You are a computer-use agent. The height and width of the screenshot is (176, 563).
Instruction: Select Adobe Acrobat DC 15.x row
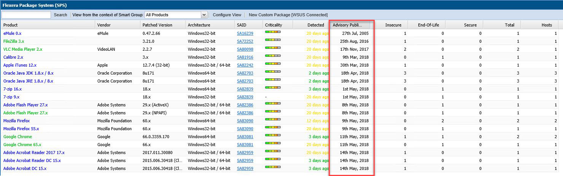(x=25, y=168)
